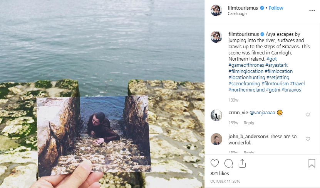Open comments with the speech bubble icon

[x=228, y=163]
